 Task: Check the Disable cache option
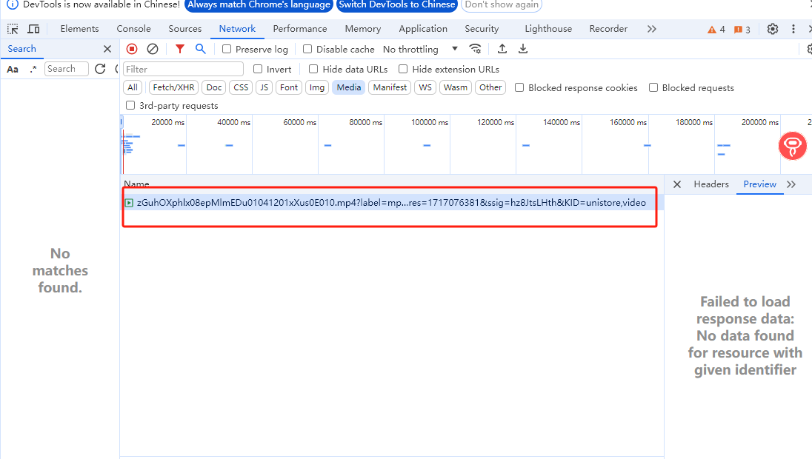(x=308, y=49)
